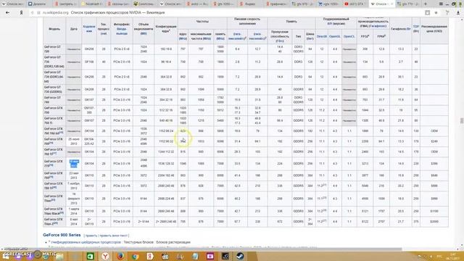The height and width of the screenshot is (261, 464).
Task: Click the 'GeForce GTX 780 Ti' model cell
Action: pos(54,186)
